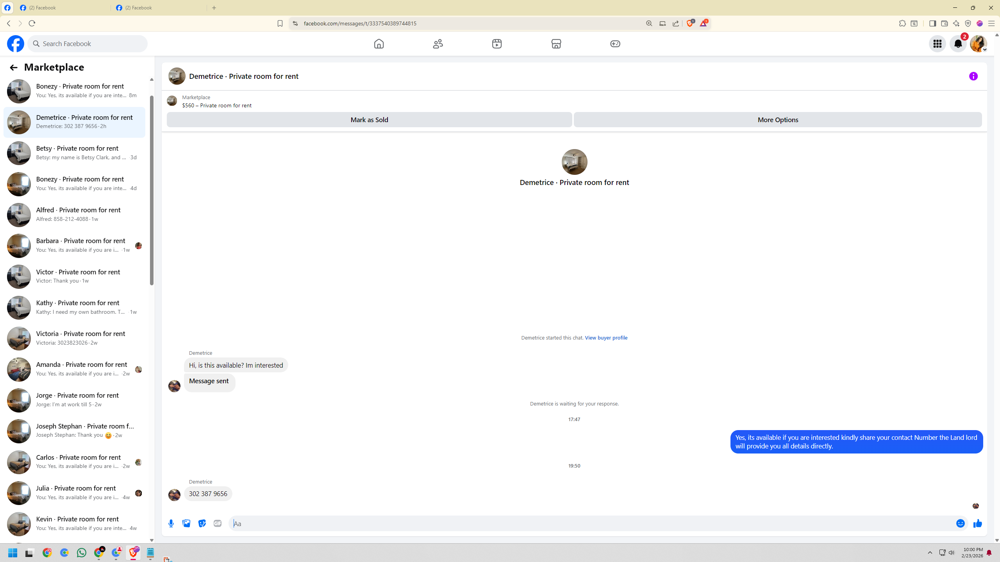Open the GIF picker icon
The height and width of the screenshot is (562, 1000).
218,523
